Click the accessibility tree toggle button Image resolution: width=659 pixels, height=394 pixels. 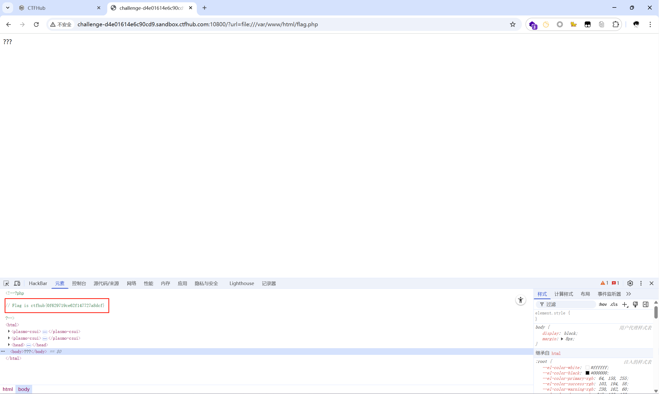pyautogui.click(x=520, y=300)
